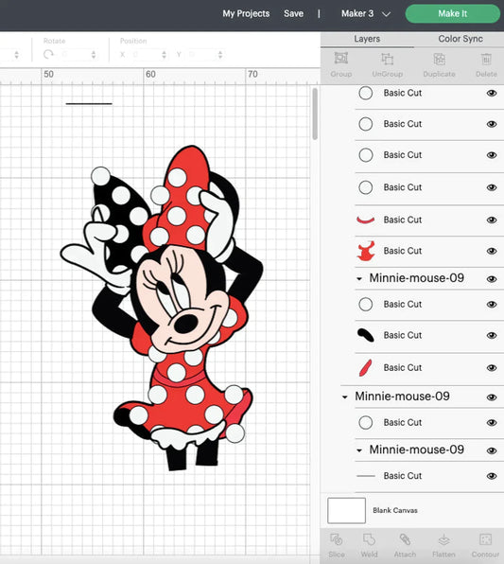Collapse Minnie-mouse-09 group below red dress layer

(x=358, y=278)
